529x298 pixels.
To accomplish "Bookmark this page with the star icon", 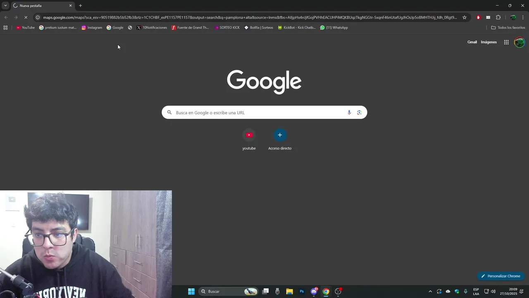I will (x=465, y=17).
